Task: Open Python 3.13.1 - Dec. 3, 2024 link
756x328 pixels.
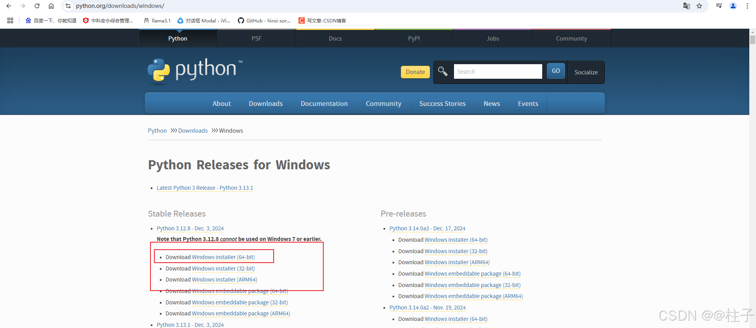Action: [x=190, y=325]
